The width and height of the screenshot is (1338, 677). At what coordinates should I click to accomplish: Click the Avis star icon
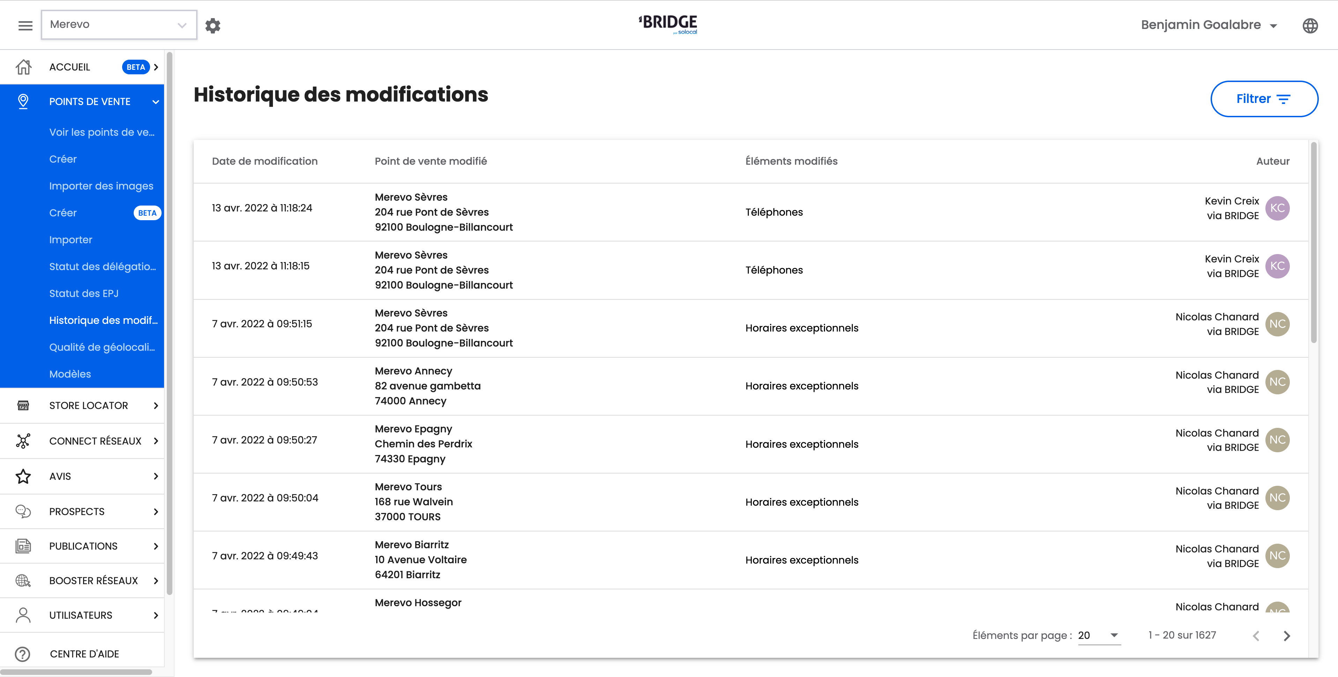pos(23,476)
